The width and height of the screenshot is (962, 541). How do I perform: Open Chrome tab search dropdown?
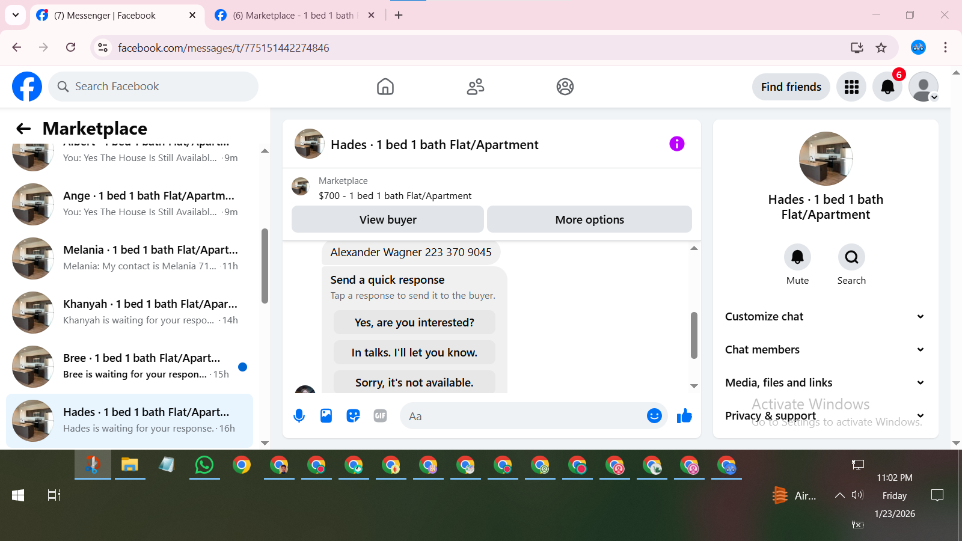[x=16, y=15]
